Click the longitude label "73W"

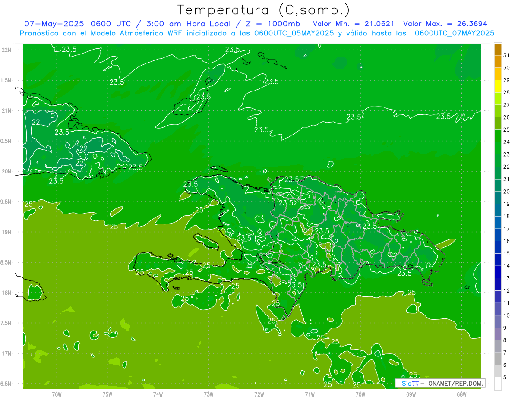[x=208, y=394]
